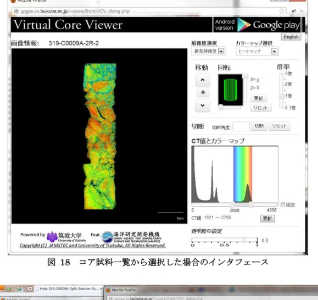318x300 pixels.
Task: Open the 解像度選択 resolution dropdown
Action: coord(209,51)
